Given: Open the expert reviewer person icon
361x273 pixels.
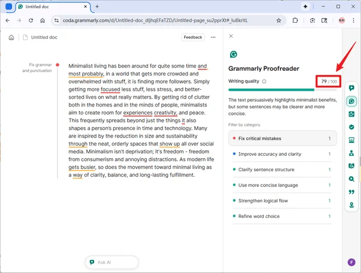Looking at the screenshot, I should pos(351,153).
